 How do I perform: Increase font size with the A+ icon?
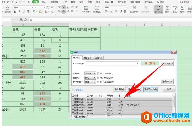click(x=48, y=8)
